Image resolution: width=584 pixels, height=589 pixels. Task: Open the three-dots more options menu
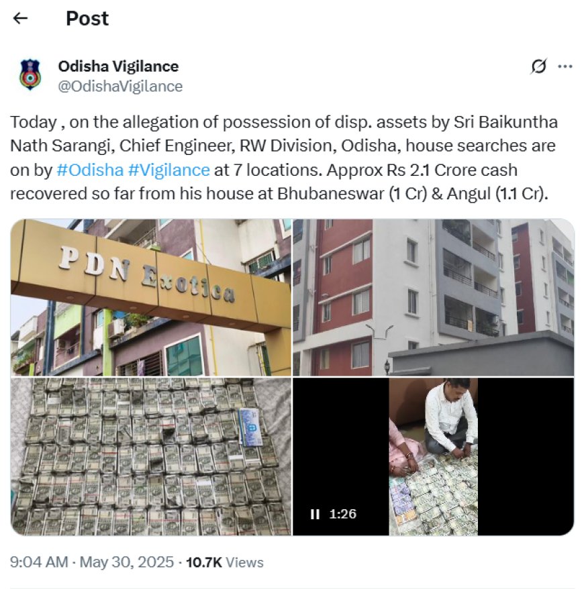(x=565, y=67)
